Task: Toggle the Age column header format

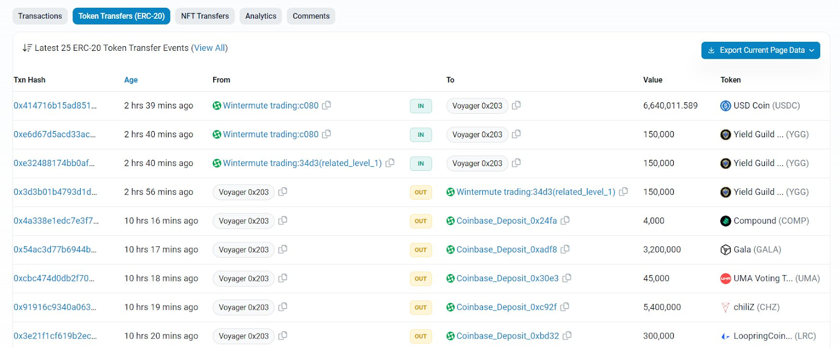Action: coord(131,80)
